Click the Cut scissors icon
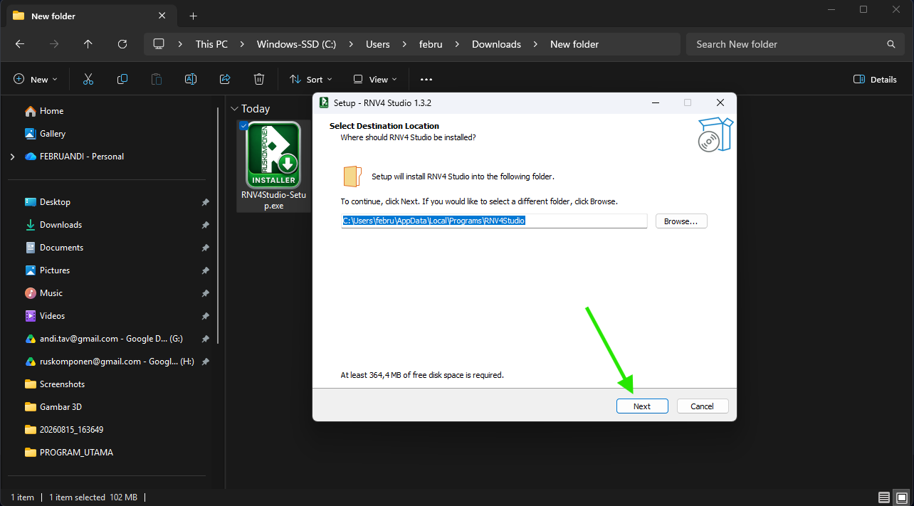Viewport: 914px width, 506px height. (88, 80)
